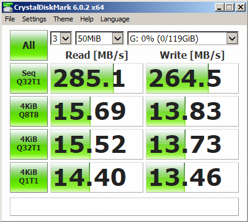Click the Write [MB/s] column header
This screenshot has height=222, width=248.
pos(192,56)
